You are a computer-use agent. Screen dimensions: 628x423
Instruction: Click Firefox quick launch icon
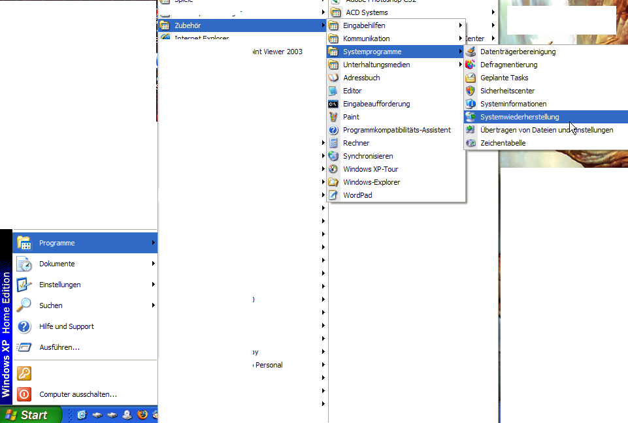point(142,415)
